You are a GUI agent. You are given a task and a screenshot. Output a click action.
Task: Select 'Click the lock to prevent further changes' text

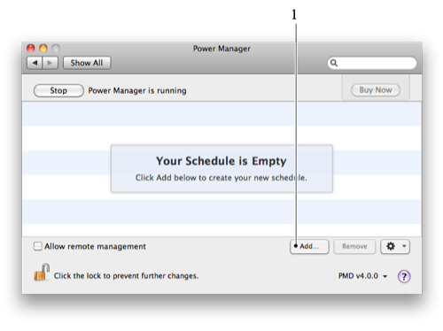[x=126, y=276]
